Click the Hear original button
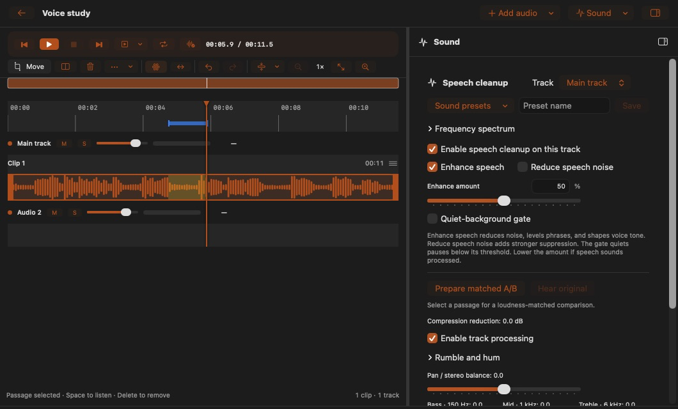 (x=562, y=288)
